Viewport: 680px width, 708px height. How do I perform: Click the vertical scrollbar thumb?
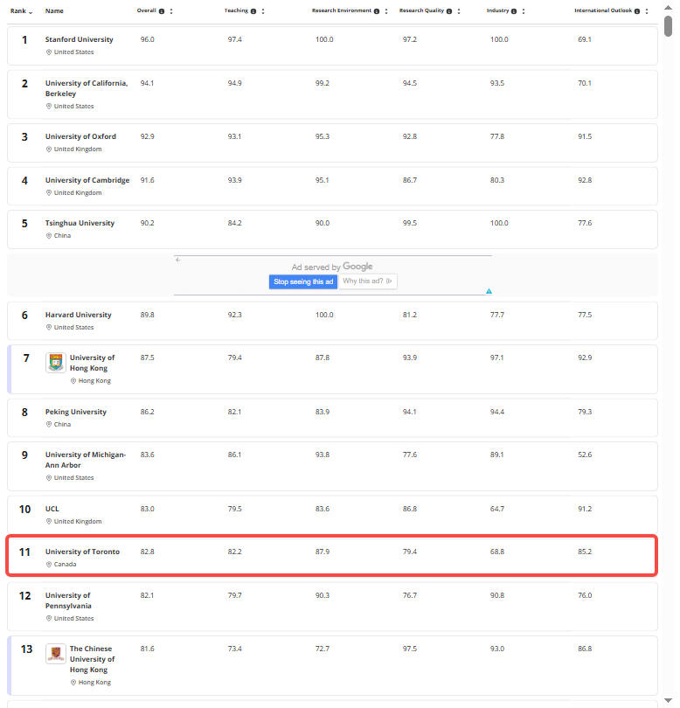click(669, 24)
